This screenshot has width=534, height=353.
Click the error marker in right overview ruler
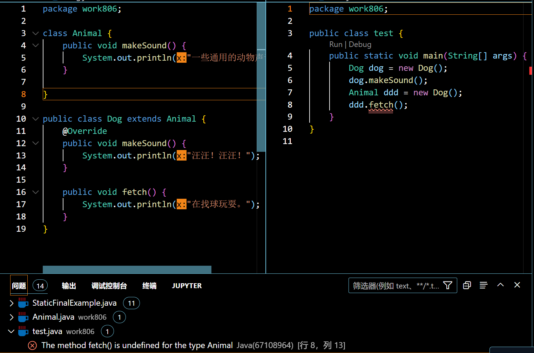pyautogui.click(x=530, y=70)
